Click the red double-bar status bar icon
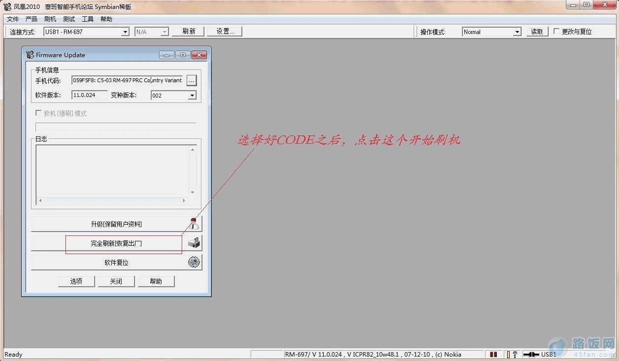Image resolution: width=619 pixels, height=361 pixels. pyautogui.click(x=493, y=354)
